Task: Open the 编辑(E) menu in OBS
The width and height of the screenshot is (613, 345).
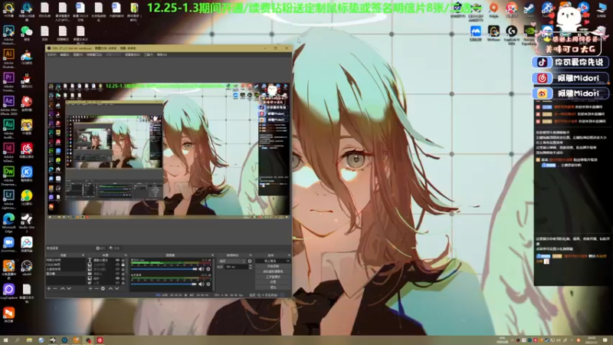Action: click(64, 54)
